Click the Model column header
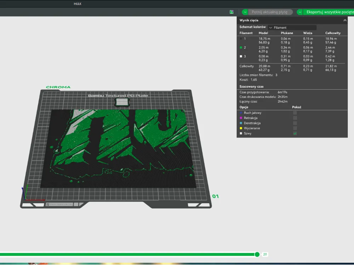This screenshot has height=265, width=354. pos(263,33)
